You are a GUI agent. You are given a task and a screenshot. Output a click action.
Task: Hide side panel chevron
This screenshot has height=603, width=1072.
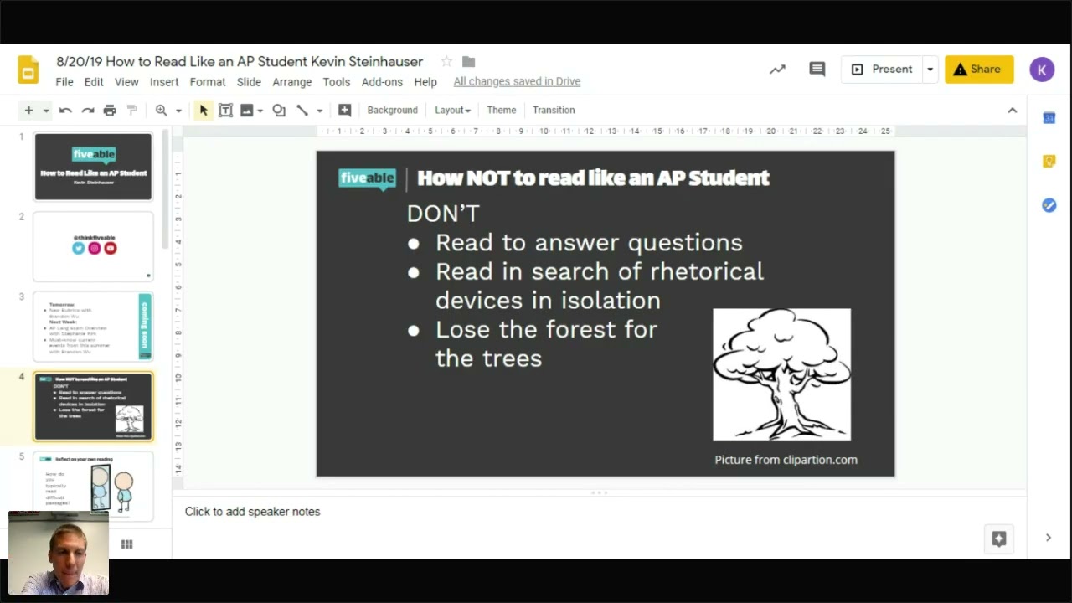click(1049, 538)
